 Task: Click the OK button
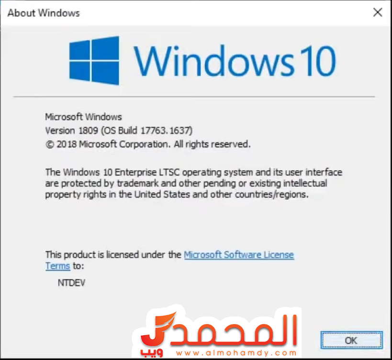[x=351, y=340]
